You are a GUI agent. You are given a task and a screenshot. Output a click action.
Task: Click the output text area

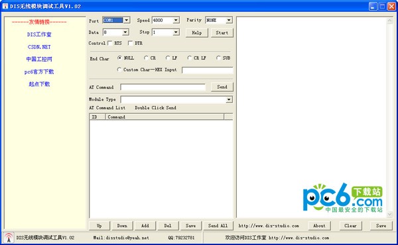(312, 117)
